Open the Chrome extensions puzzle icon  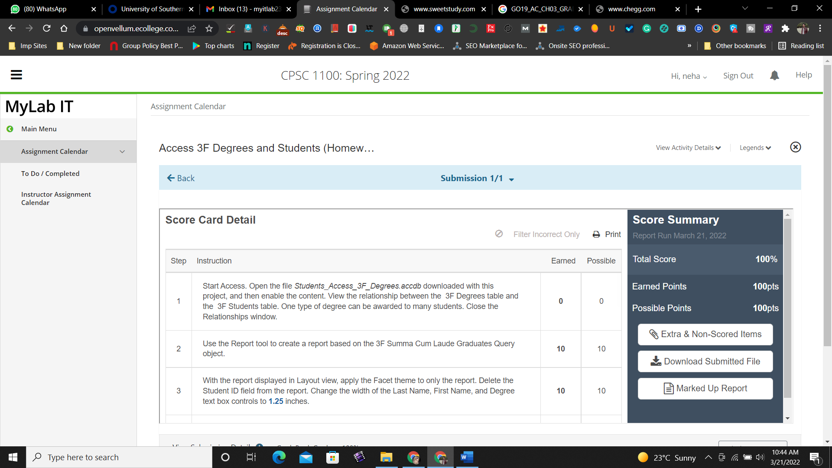point(785,29)
